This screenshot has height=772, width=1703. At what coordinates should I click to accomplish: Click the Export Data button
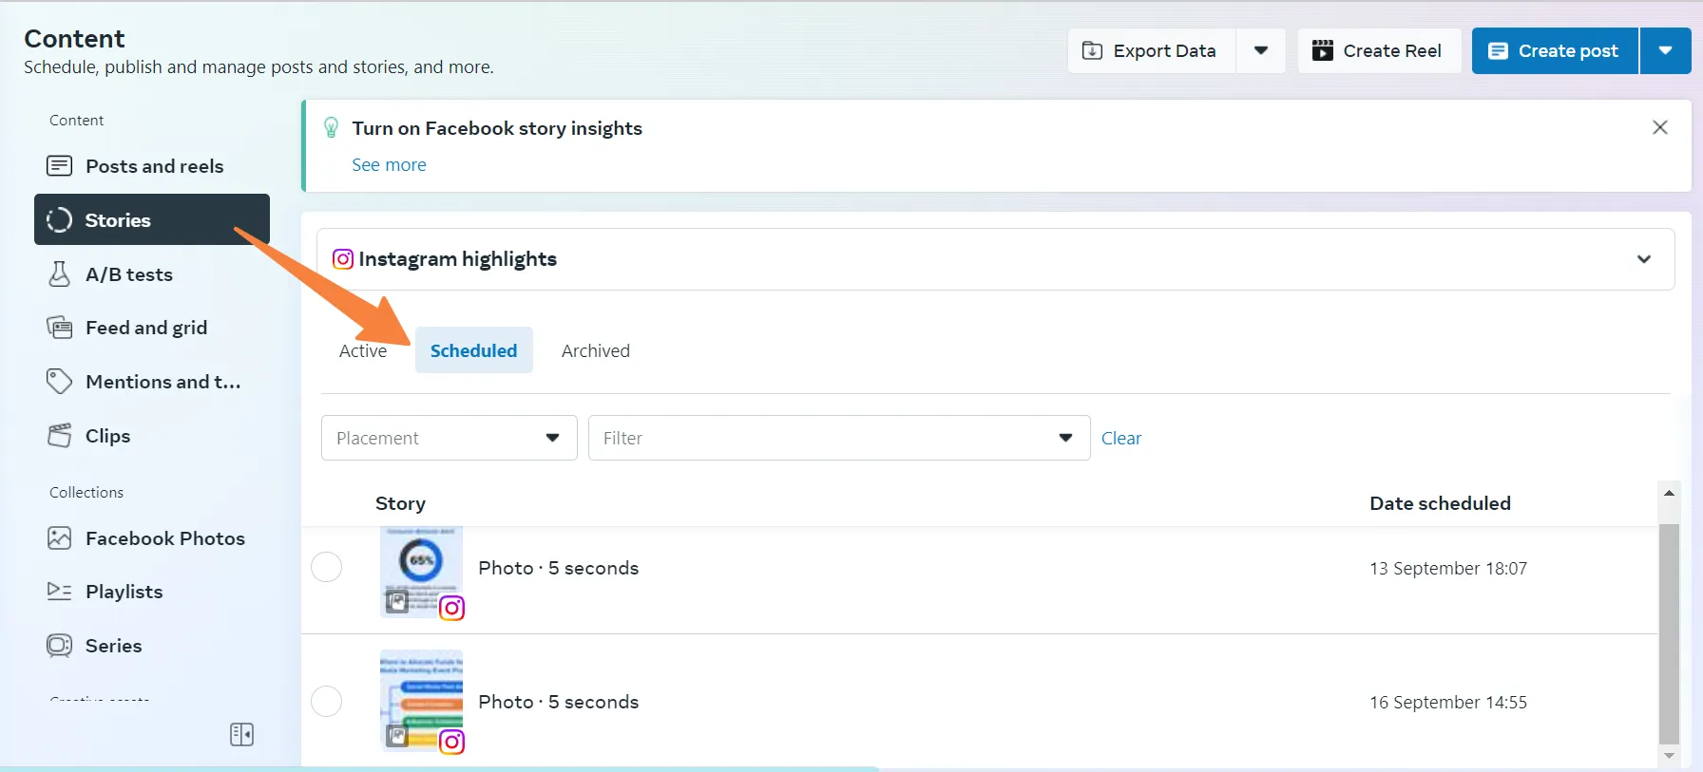(1152, 50)
